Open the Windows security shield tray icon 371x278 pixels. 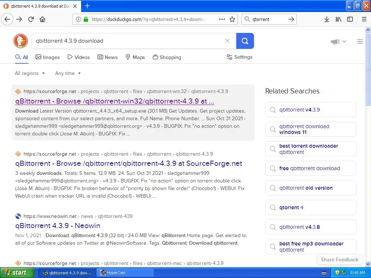point(337,273)
